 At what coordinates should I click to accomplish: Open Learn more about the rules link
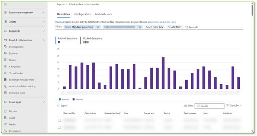pyautogui.click(x=162, y=22)
